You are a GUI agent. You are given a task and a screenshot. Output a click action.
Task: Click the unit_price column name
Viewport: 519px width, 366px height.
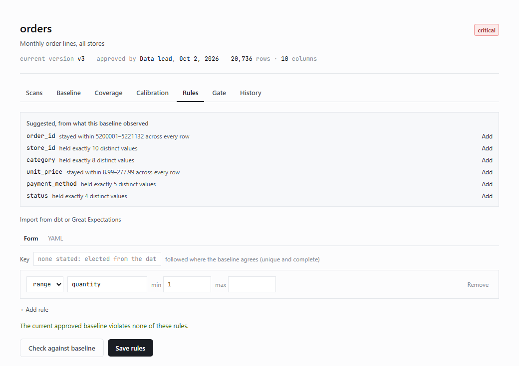(x=44, y=172)
